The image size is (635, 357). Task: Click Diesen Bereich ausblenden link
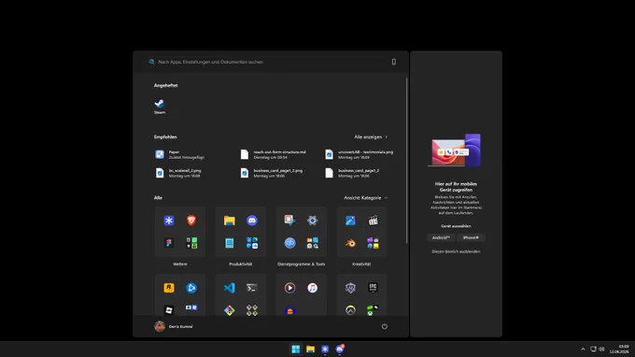(456, 251)
